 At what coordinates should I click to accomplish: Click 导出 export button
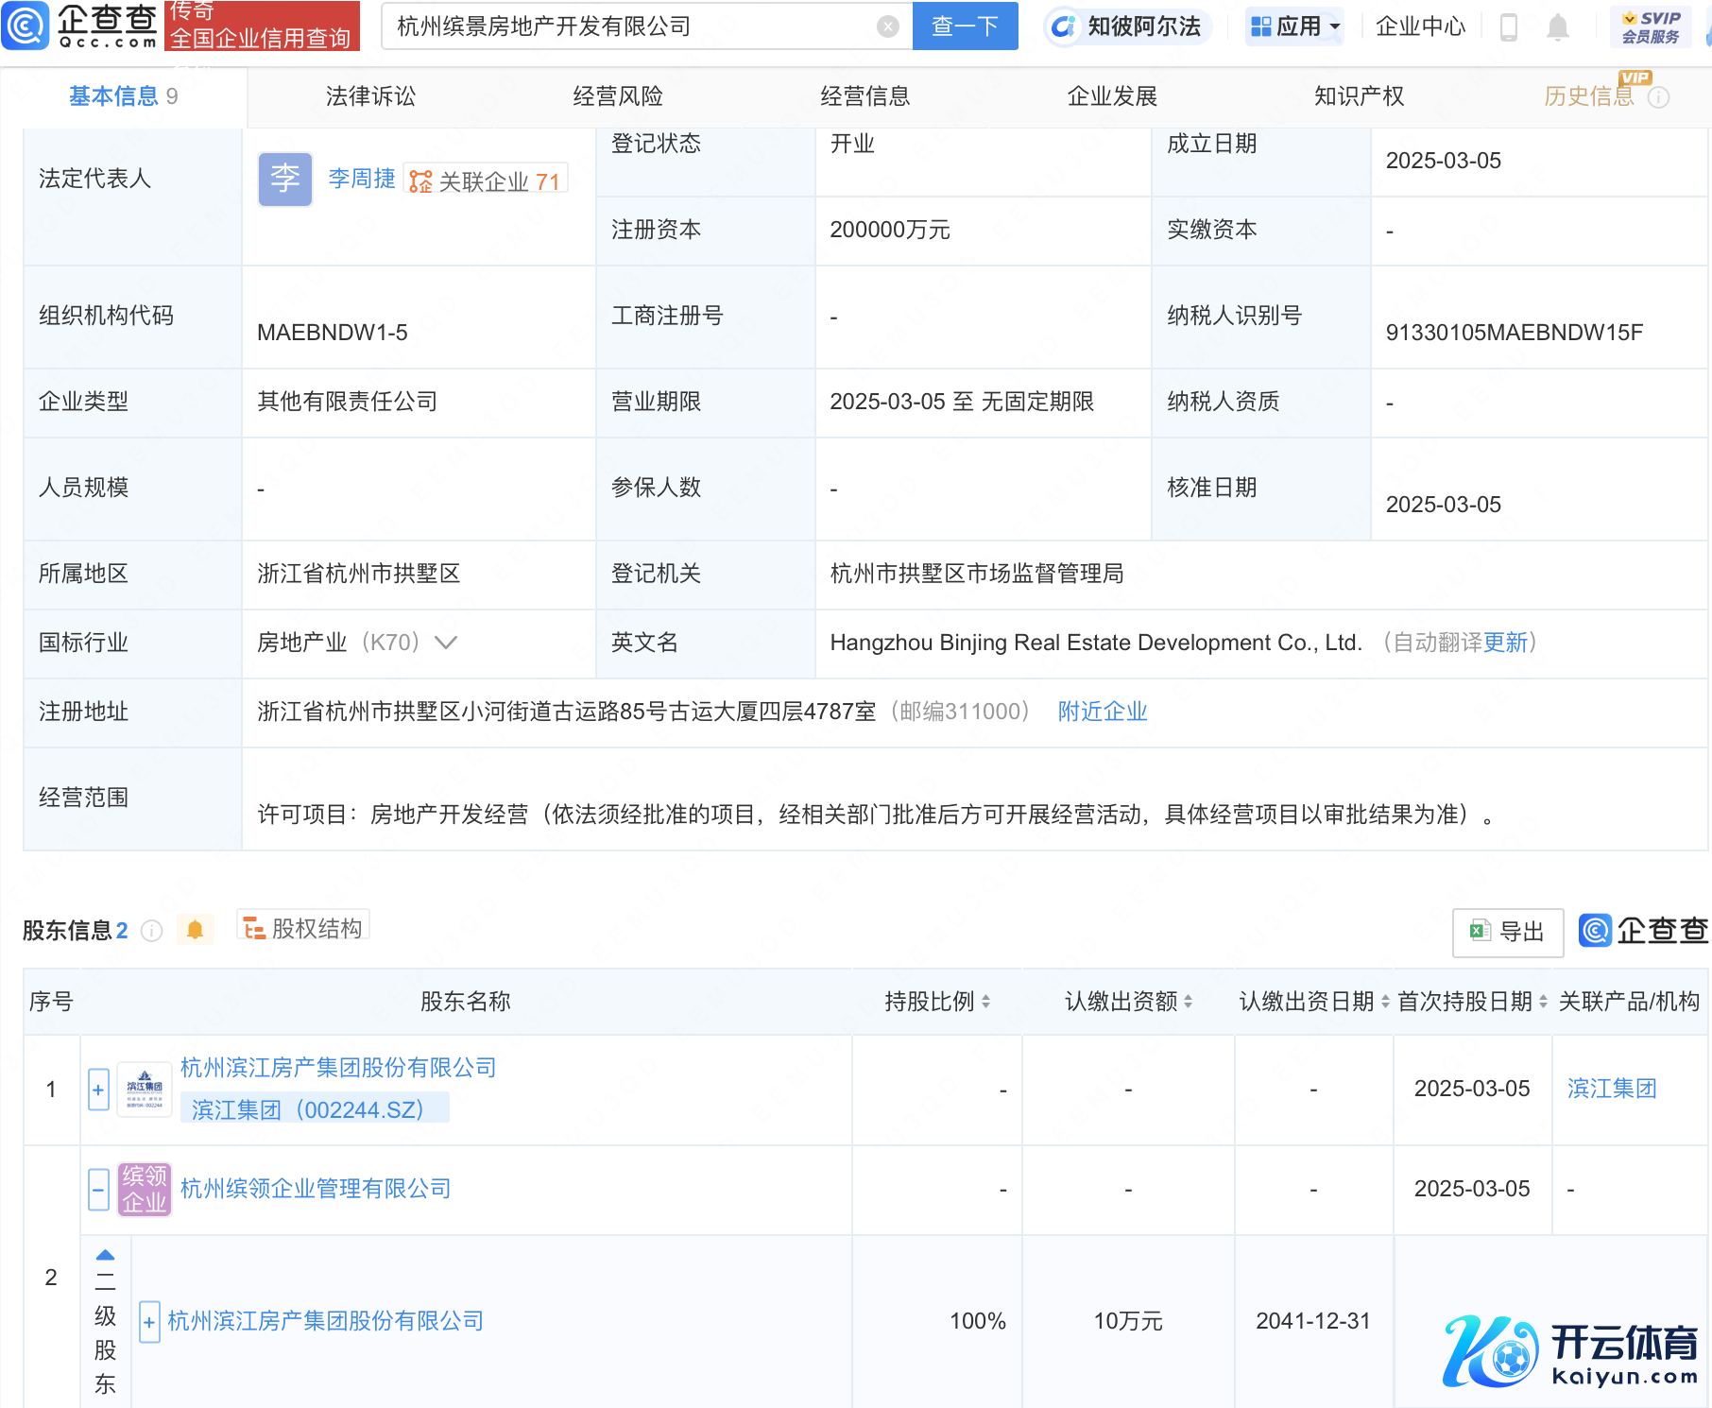1508,932
